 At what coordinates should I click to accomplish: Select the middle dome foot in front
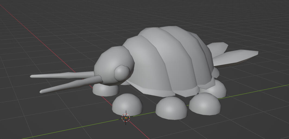pyautogui.click(x=171, y=108)
